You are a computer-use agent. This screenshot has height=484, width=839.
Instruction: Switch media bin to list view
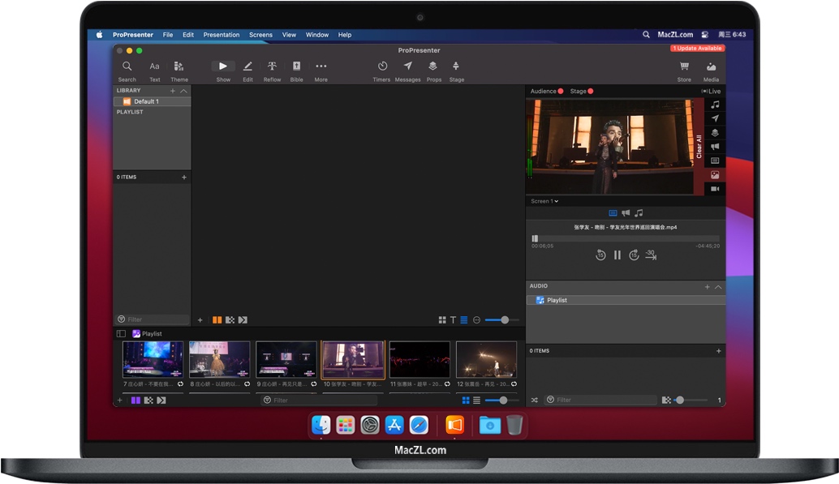pos(477,400)
